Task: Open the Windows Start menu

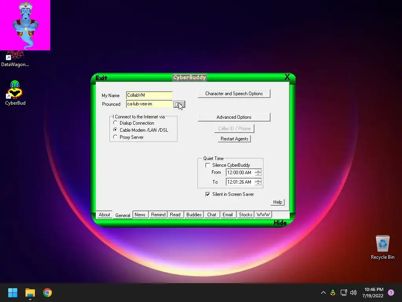Action: (x=13, y=293)
